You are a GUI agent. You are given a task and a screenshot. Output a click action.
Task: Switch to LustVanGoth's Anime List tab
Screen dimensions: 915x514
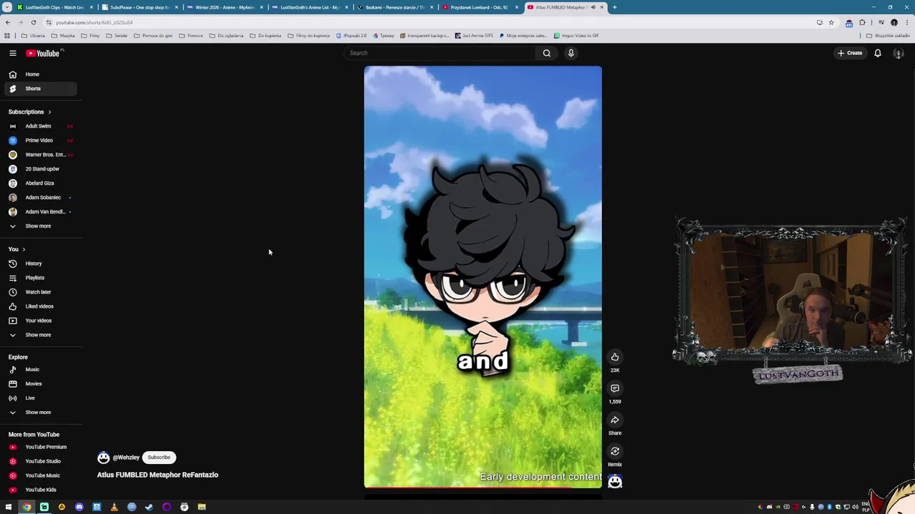coord(310,7)
